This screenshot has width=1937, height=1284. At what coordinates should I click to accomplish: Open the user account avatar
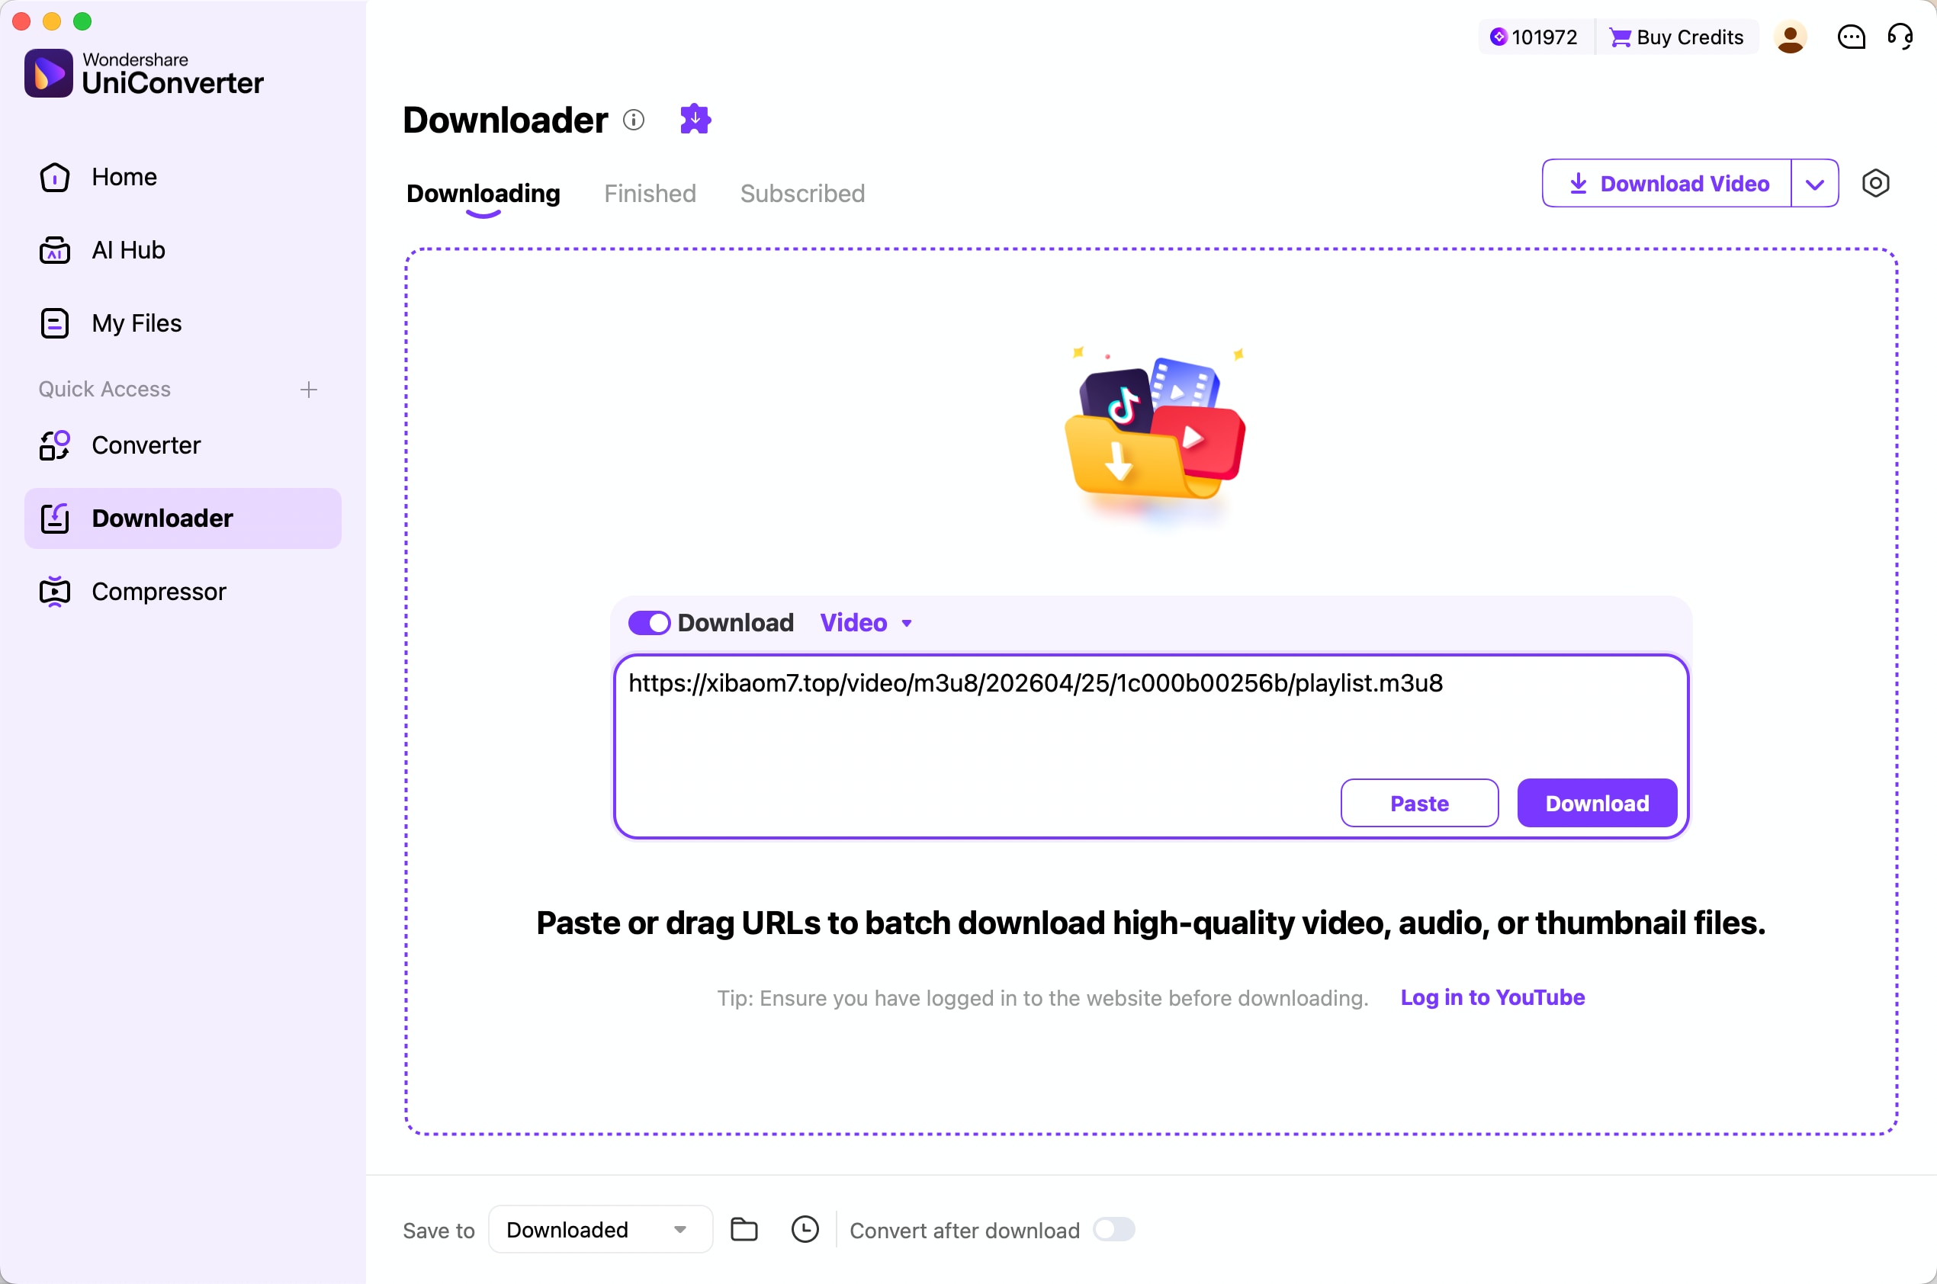coord(1791,37)
